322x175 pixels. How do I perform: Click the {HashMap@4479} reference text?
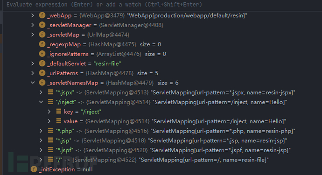(130, 83)
